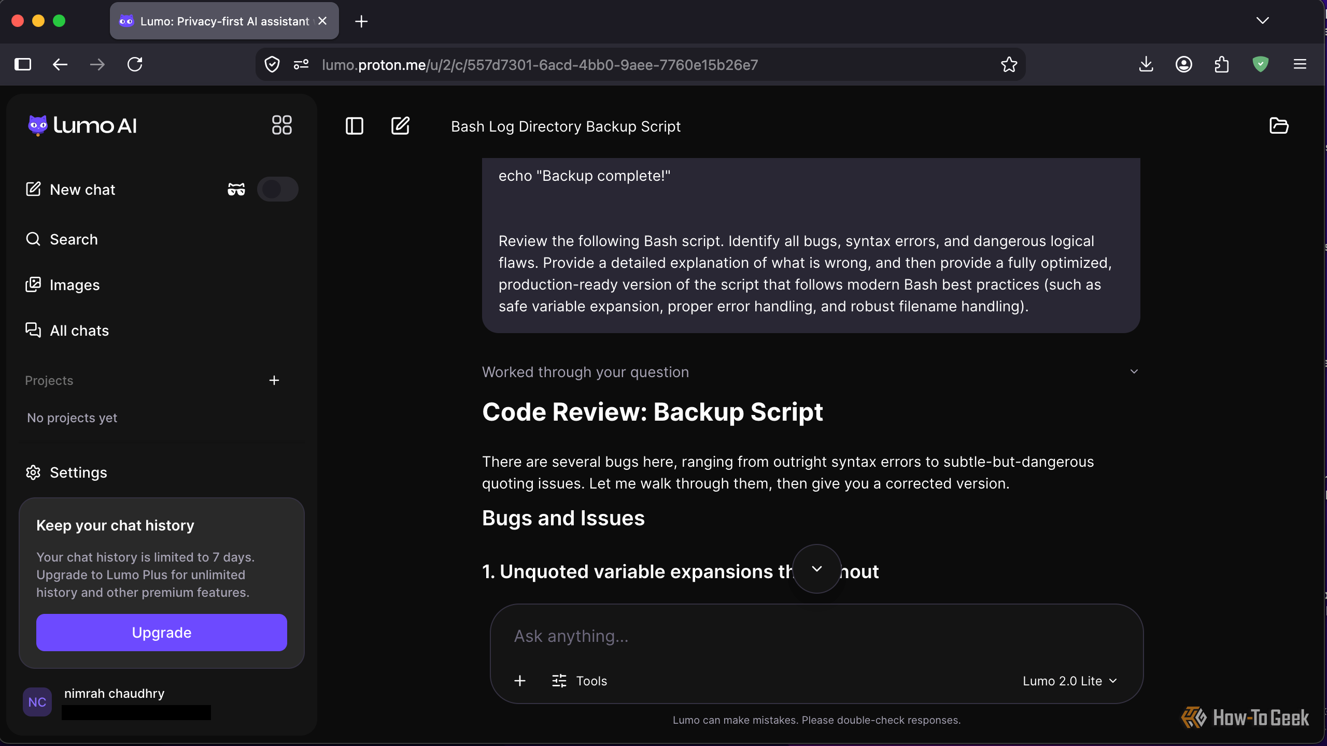The image size is (1327, 746).
Task: Click the 'Bugs and Issues' heading
Action: tap(563, 519)
